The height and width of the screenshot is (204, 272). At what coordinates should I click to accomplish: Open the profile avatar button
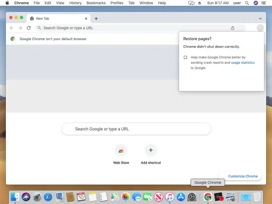click(x=260, y=28)
